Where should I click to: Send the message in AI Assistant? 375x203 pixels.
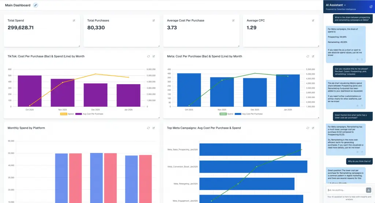368,190
